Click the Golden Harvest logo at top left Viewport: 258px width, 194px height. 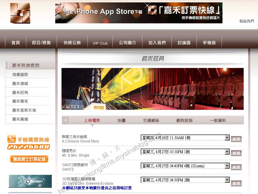(20, 13)
